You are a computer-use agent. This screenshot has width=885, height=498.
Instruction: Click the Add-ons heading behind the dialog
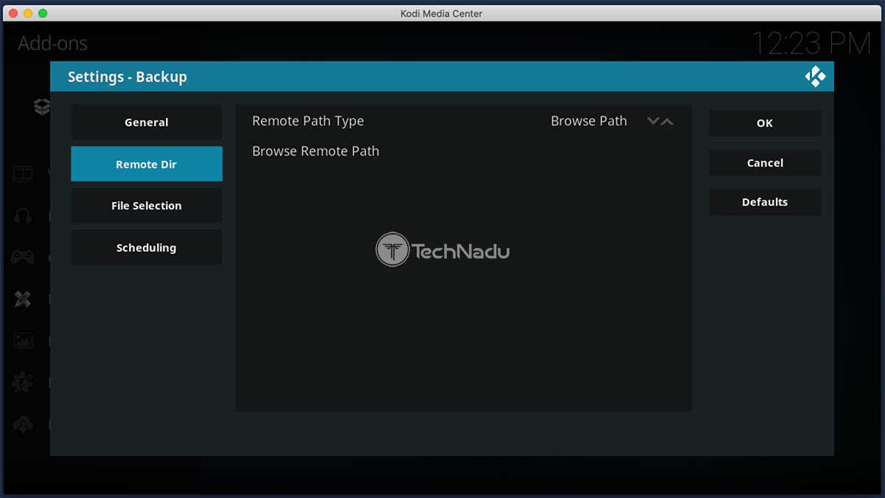click(x=52, y=44)
